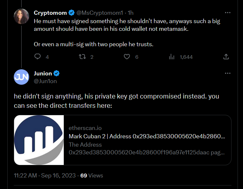Open Junion's JUN avatar
243x189 pixels.
click(21, 77)
